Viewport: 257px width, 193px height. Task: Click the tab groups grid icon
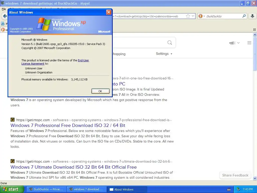[x=254, y=30]
